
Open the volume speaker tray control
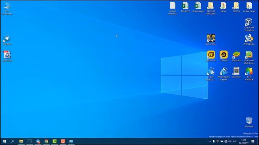click(230, 141)
